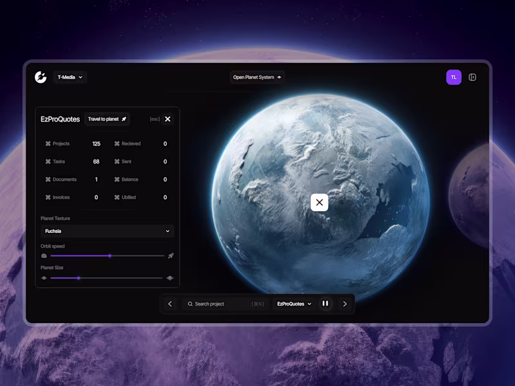Image resolution: width=515 pixels, height=386 pixels.
Task: Click the Invoices label
Action: 61,198
